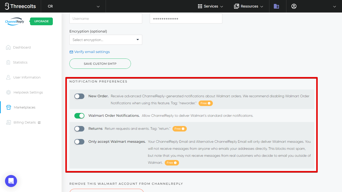Image resolution: width=342 pixels, height=192 pixels.
Task: Enable the New Order toggle
Action: [x=79, y=96]
